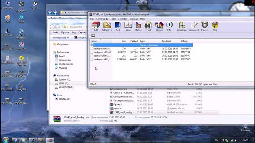
Task: Start VirusScan on the archive
Action: (182, 26)
